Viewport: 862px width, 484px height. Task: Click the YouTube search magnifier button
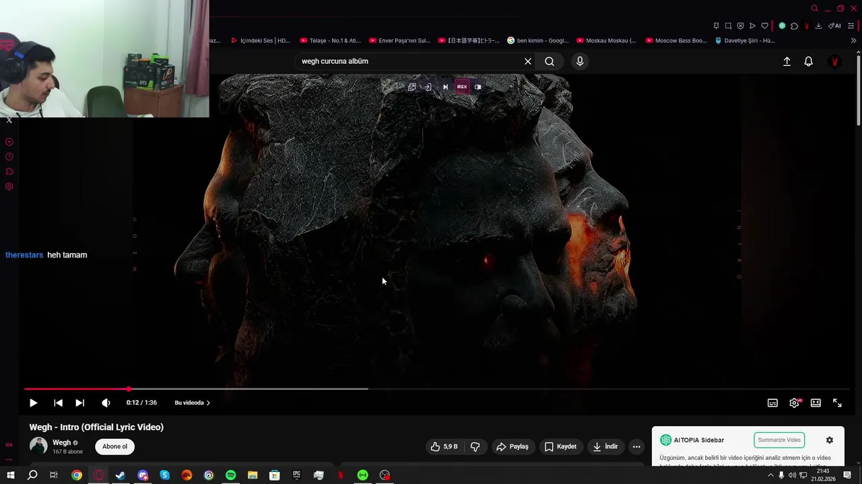(550, 61)
